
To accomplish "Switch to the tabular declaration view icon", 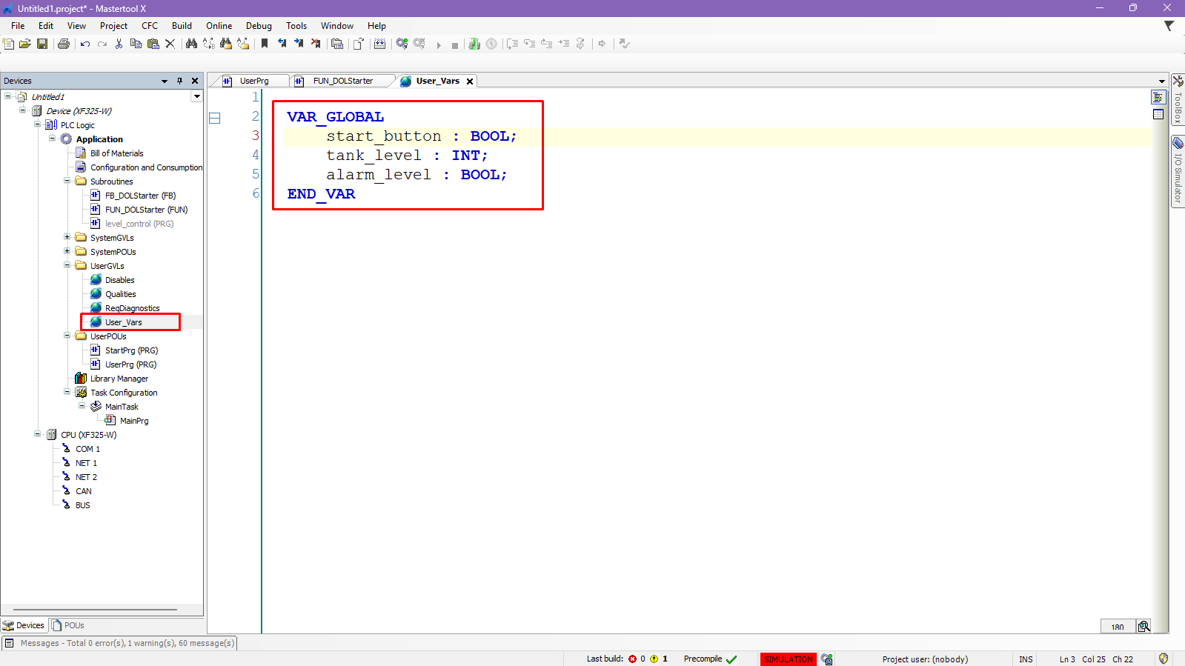I will pyautogui.click(x=1158, y=114).
